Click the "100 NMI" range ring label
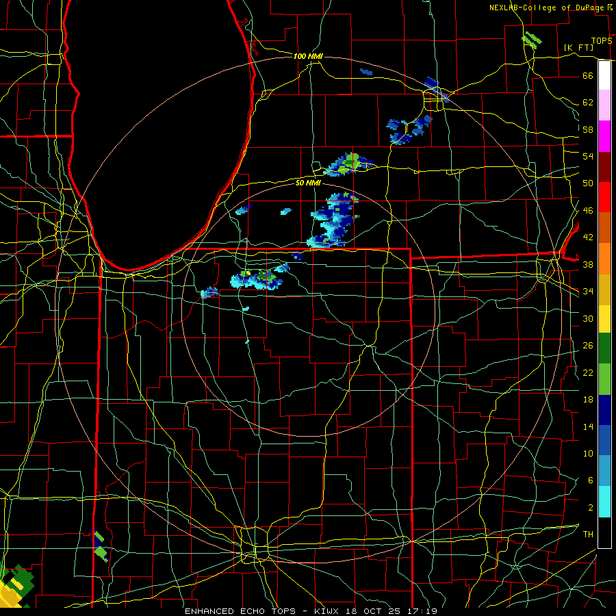616x616 pixels. click(308, 56)
